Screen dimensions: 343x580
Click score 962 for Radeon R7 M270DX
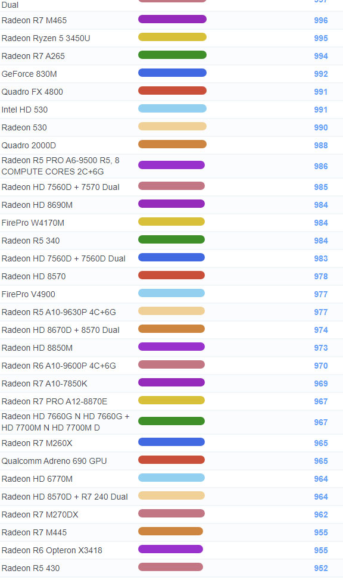321,514
